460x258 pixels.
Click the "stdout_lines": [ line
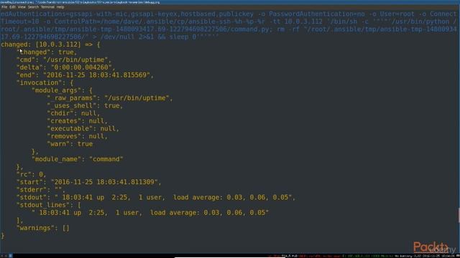point(49,205)
